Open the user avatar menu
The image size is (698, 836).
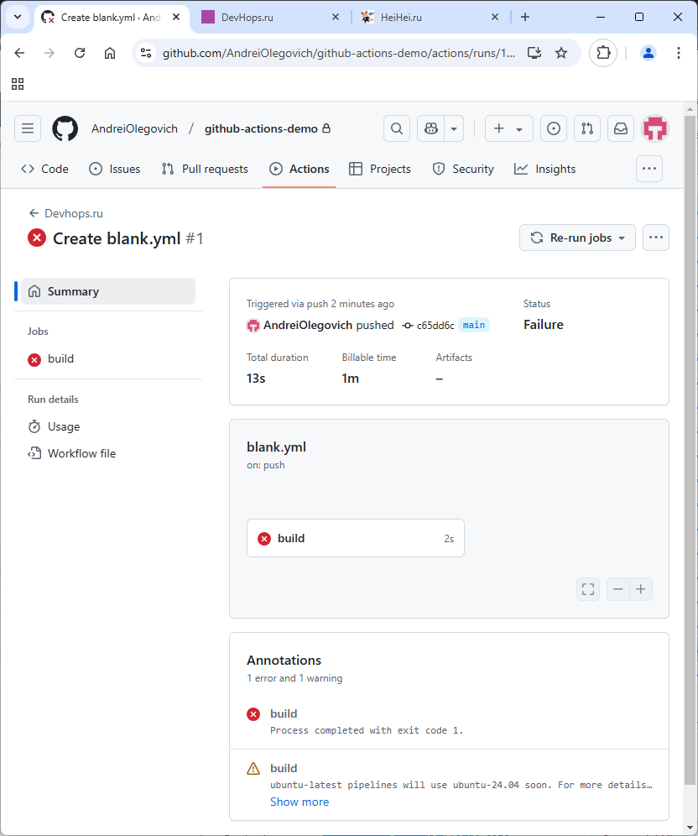click(655, 128)
